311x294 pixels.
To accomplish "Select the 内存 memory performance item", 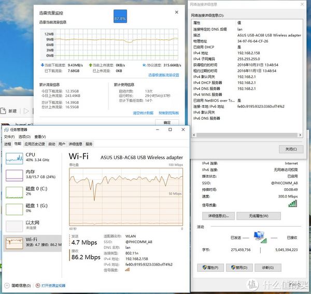I will (33, 175).
